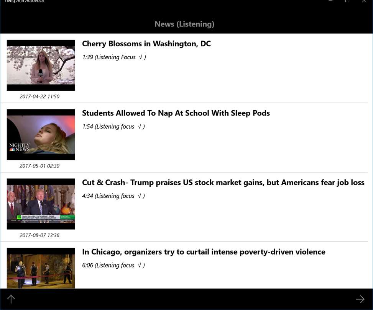Image resolution: width=373 pixels, height=310 pixels.
Task: Select Cut & Crash Trump praises title
Action: click(223, 183)
